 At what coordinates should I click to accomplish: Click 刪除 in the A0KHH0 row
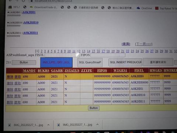pos(10,77)
